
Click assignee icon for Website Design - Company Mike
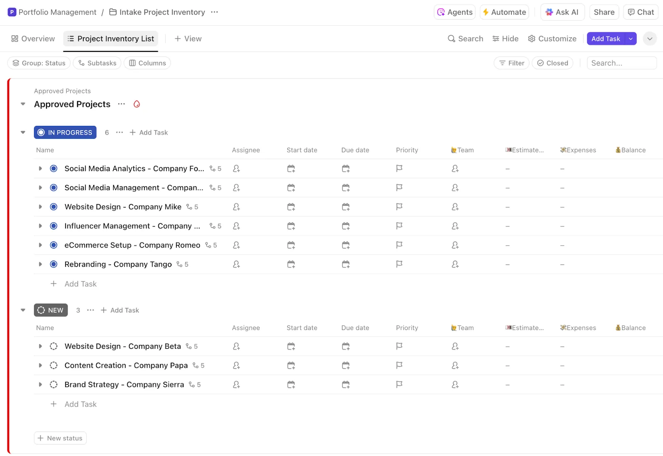tap(236, 207)
